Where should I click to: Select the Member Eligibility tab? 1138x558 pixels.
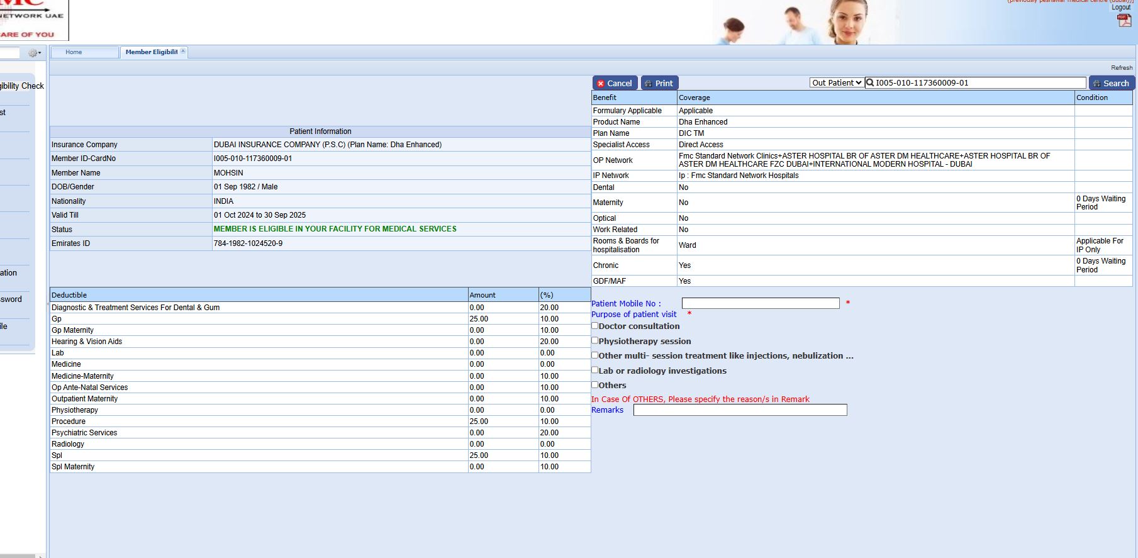point(151,52)
